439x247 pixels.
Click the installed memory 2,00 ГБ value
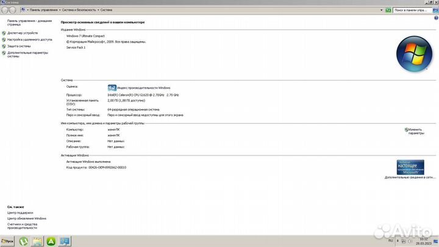(x=126, y=101)
